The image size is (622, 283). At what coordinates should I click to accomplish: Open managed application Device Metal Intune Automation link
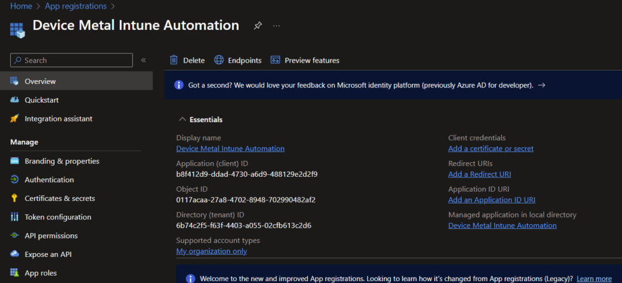click(x=502, y=225)
